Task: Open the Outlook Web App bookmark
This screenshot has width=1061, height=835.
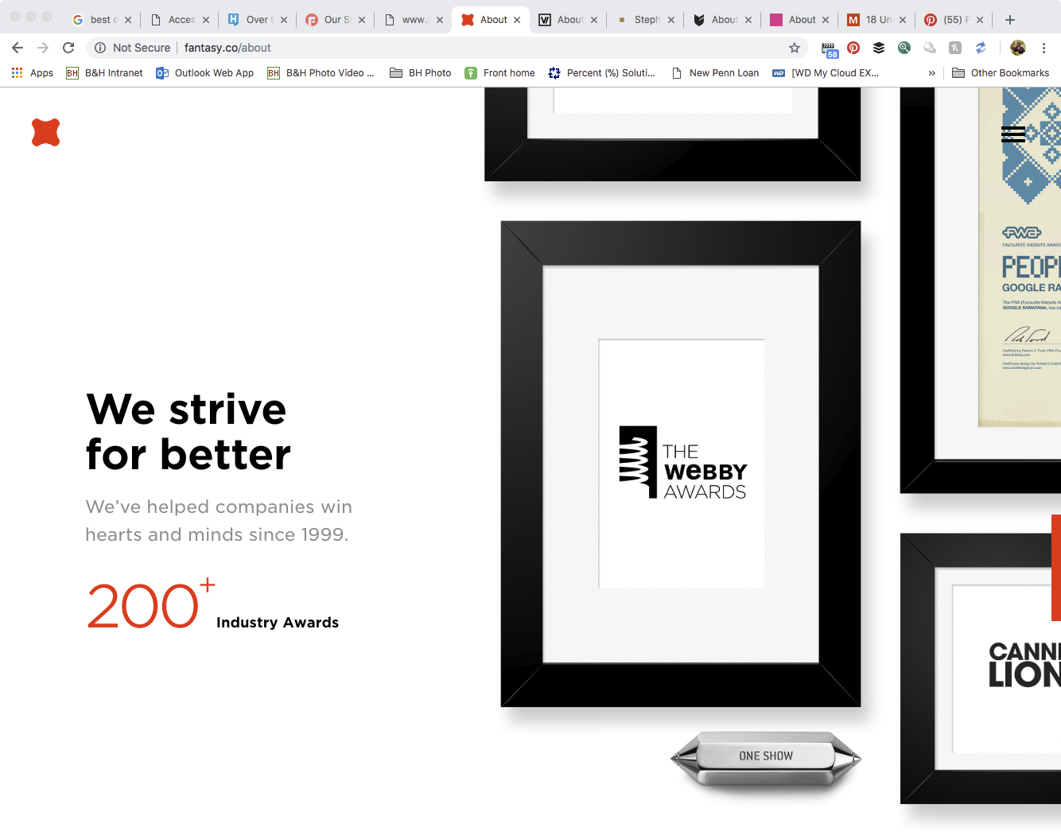Action: point(205,73)
